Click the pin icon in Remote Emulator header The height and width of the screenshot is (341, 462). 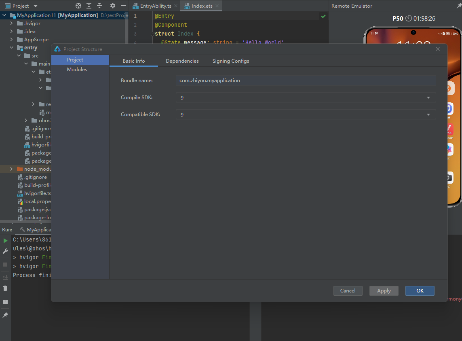(459, 6)
